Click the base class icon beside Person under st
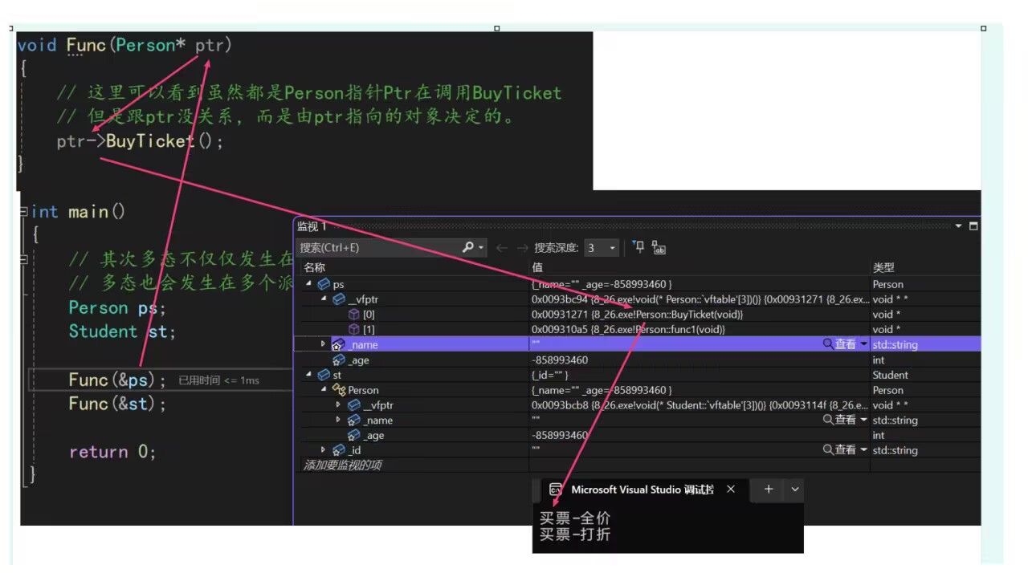 (339, 390)
